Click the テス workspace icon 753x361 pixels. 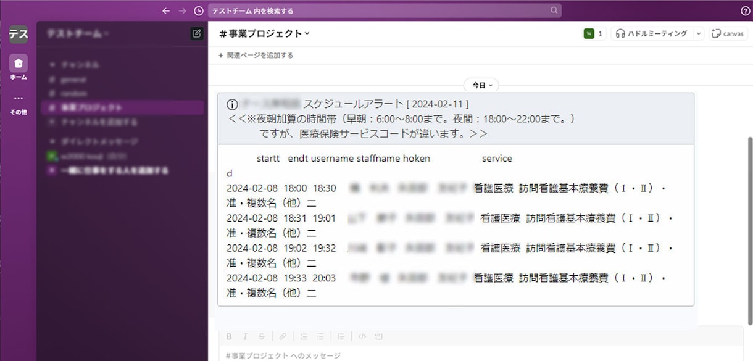click(18, 35)
